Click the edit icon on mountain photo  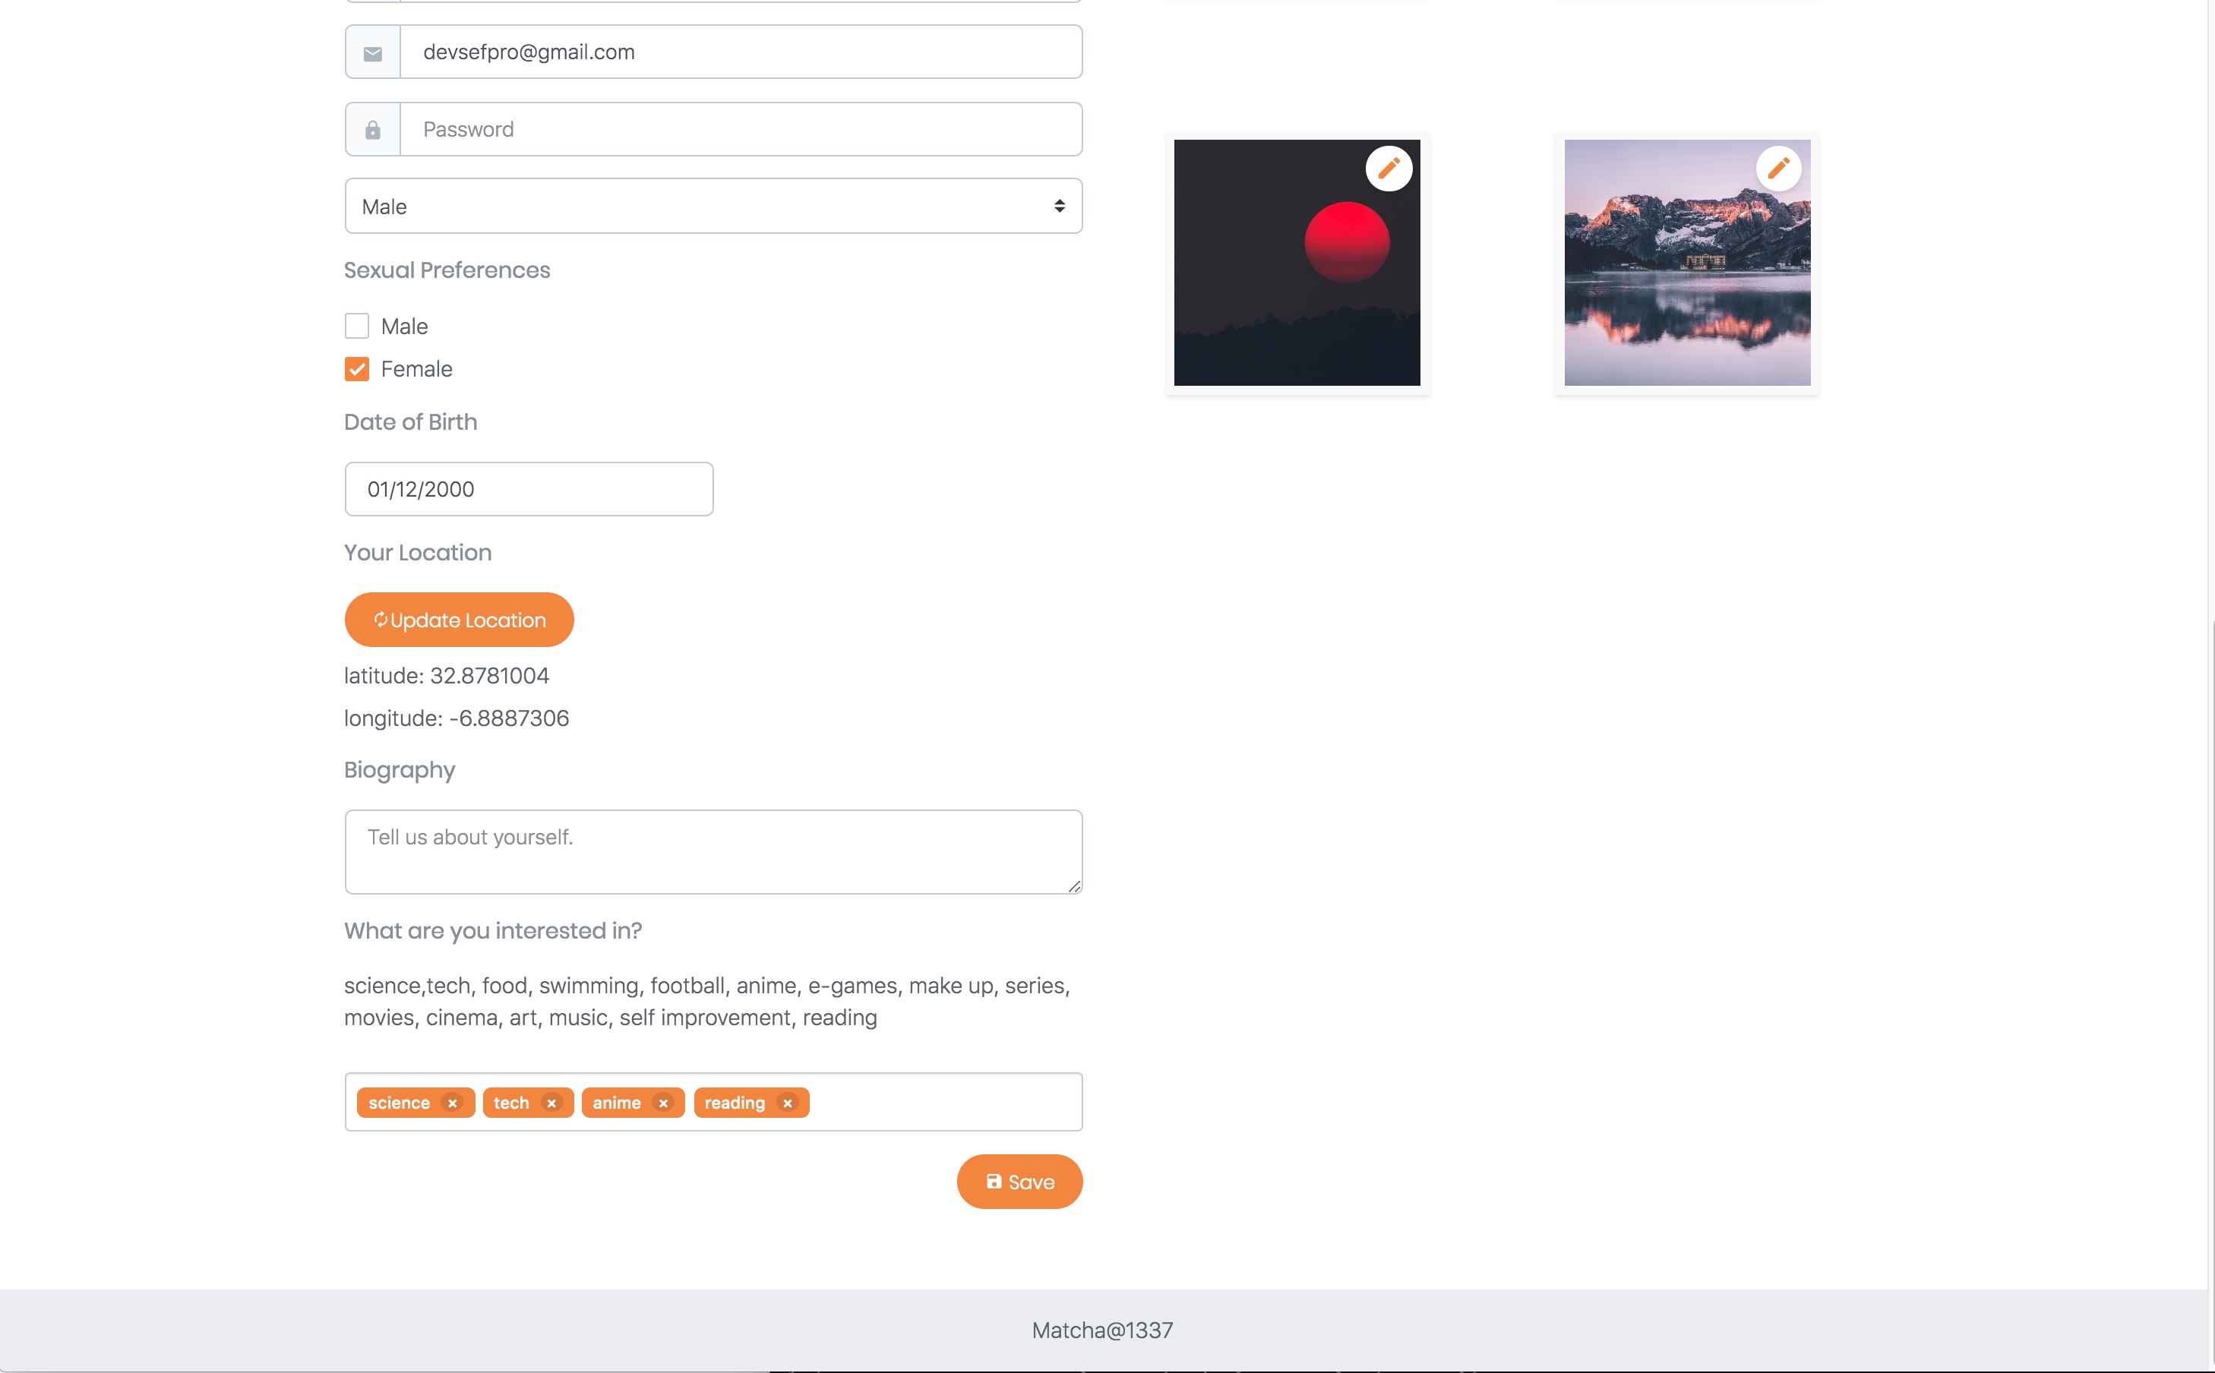1777,168
